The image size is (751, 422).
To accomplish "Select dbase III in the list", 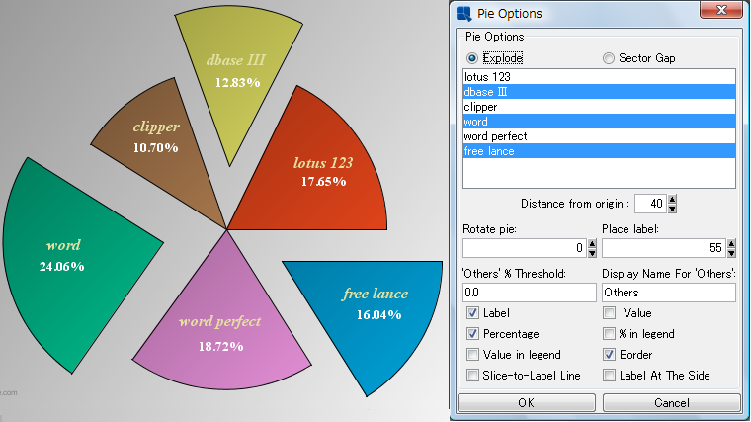I will point(599,92).
